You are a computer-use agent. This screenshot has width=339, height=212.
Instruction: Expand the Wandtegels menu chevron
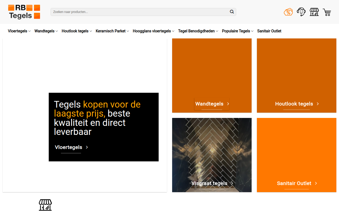coord(57,31)
